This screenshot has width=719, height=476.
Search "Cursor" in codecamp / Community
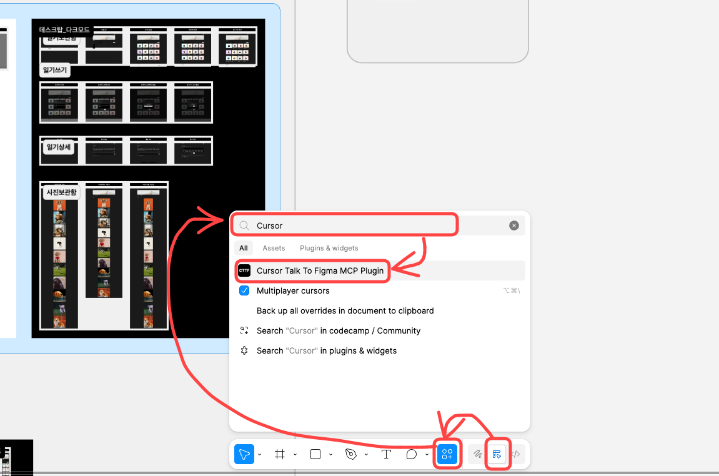coord(380,330)
